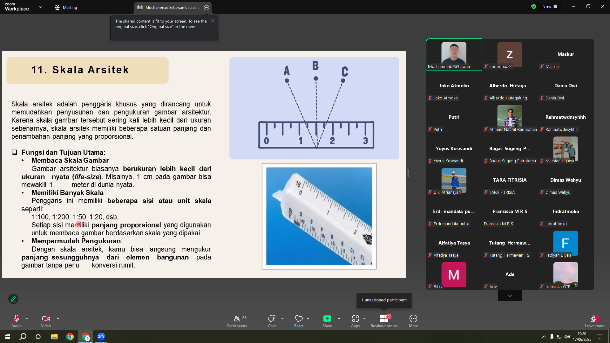Expand reaction options arrow next to React
Viewport: 610px width, 343px height.
click(x=308, y=319)
